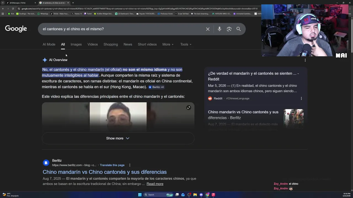The image size is (353, 198).
Task: Open Reddit result three-dot options
Action: tap(301, 98)
